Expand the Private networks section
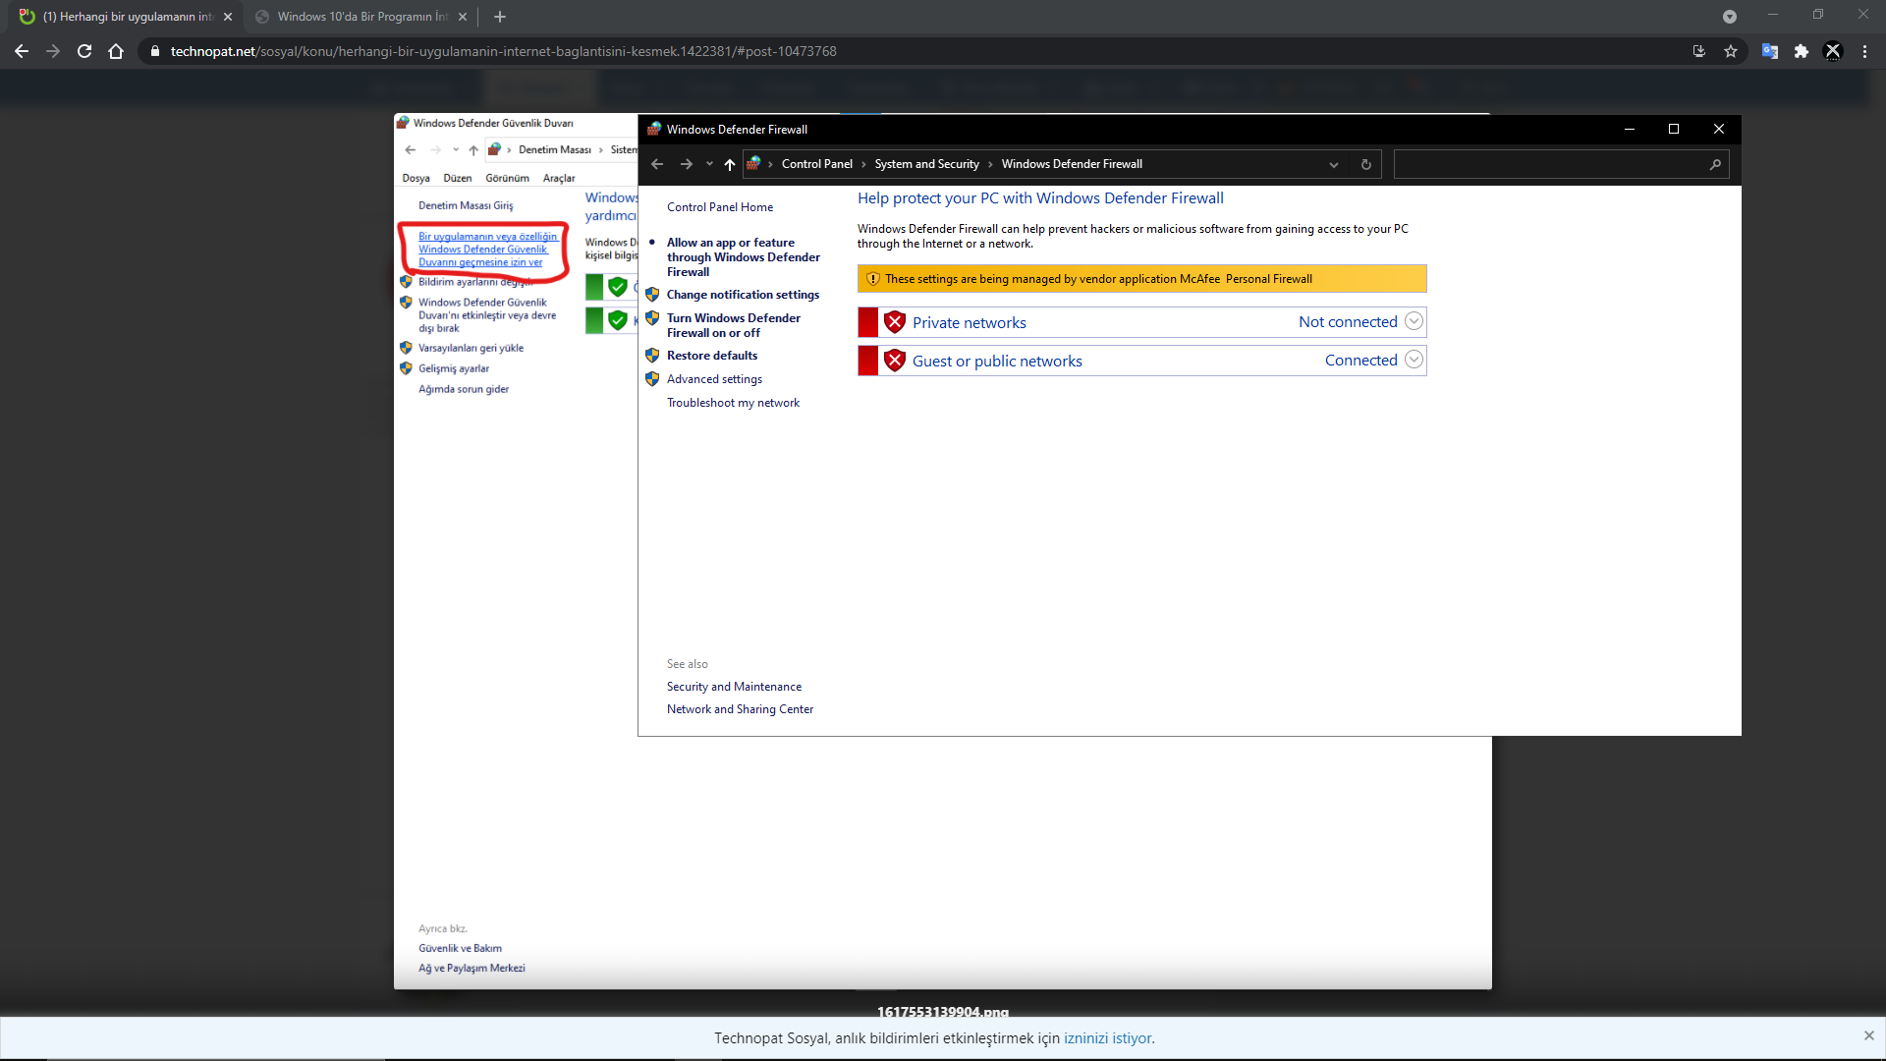The width and height of the screenshot is (1886, 1061). coord(1414,321)
